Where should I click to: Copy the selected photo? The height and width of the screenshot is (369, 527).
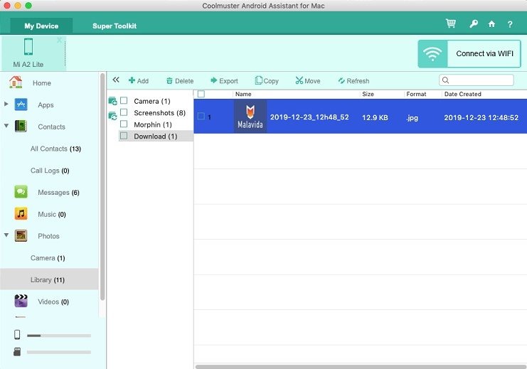coord(267,80)
